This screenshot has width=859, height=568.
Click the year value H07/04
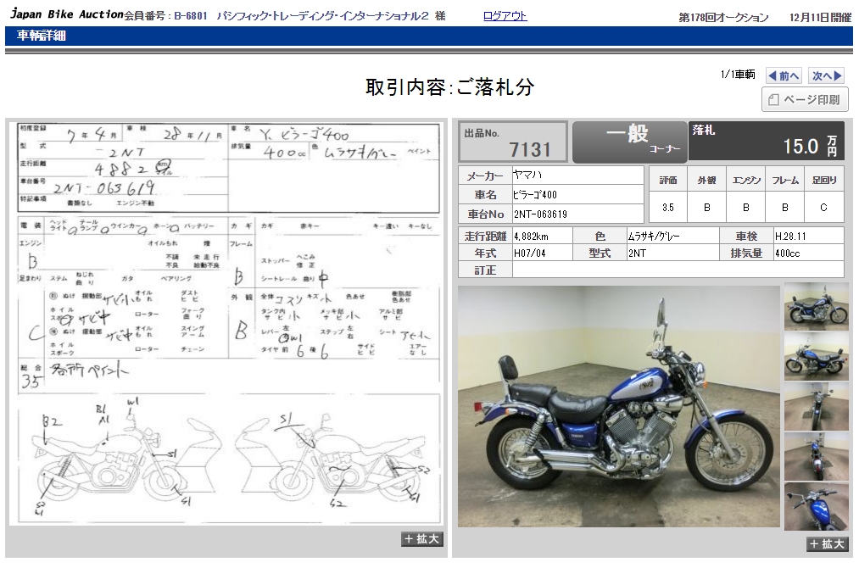coord(529,253)
